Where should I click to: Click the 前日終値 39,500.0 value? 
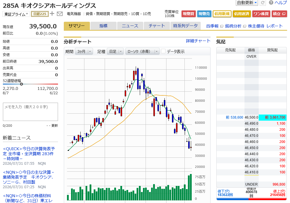tap(48, 61)
